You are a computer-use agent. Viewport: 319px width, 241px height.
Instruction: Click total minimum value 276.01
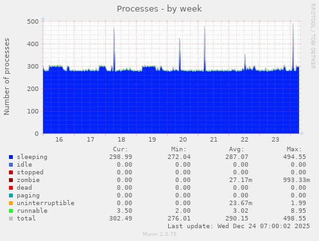click(179, 219)
